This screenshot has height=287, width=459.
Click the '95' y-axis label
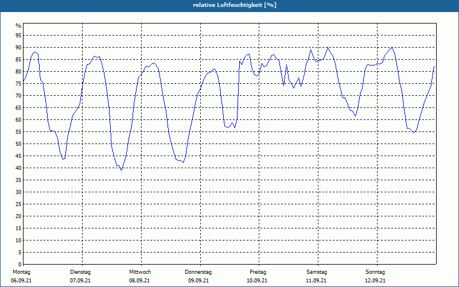[x=18, y=36]
